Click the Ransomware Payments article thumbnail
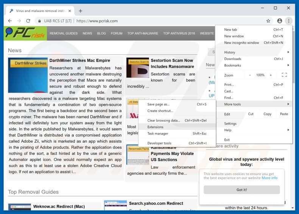This screenshot has height=214, width=299. (x=138, y=155)
